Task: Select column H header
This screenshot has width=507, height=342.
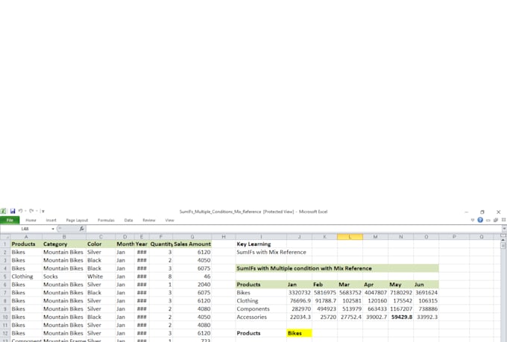Action: [x=224, y=237]
